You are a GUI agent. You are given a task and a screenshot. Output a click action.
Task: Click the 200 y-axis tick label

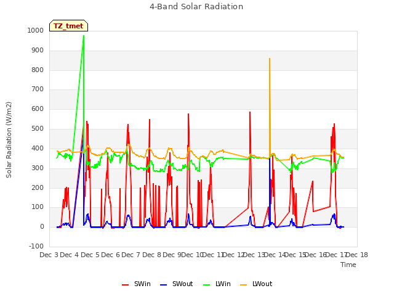click(38, 187)
